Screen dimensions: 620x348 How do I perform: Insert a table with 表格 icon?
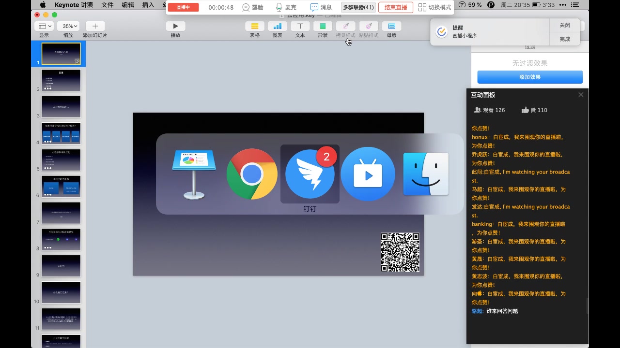click(255, 26)
